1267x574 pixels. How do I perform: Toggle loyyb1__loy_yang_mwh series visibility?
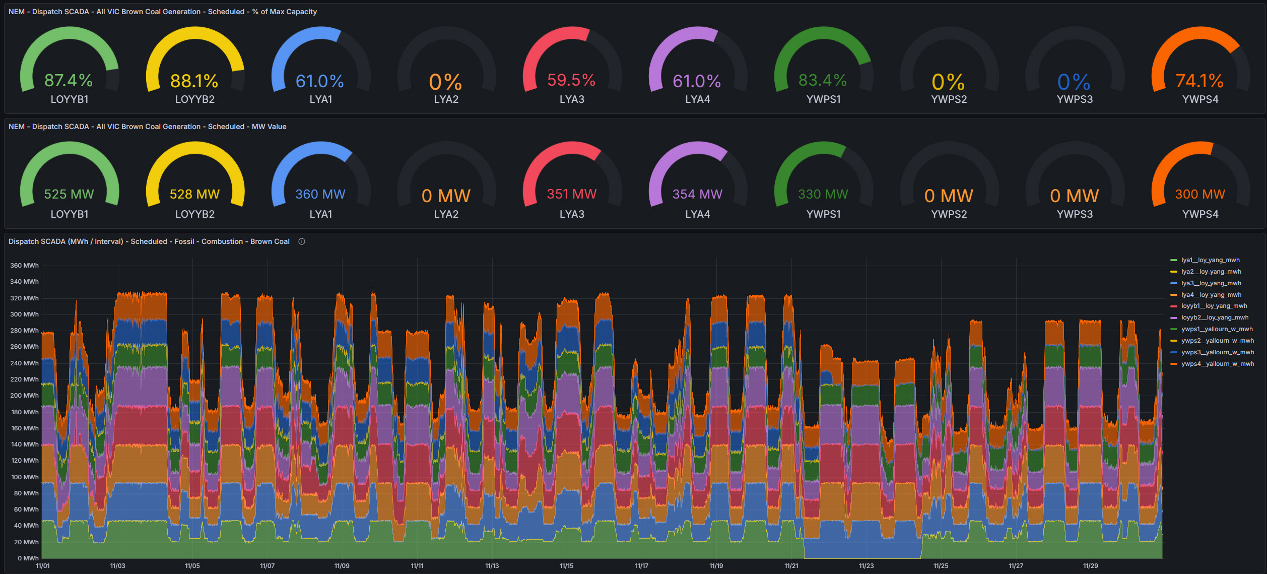1214,306
